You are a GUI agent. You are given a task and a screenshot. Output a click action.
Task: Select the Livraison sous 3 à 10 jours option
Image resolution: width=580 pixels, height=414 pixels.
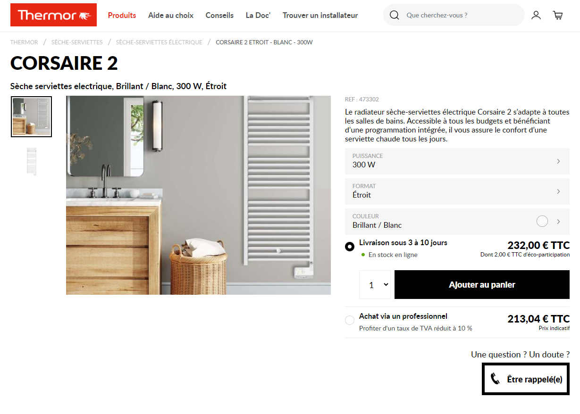pyautogui.click(x=350, y=247)
